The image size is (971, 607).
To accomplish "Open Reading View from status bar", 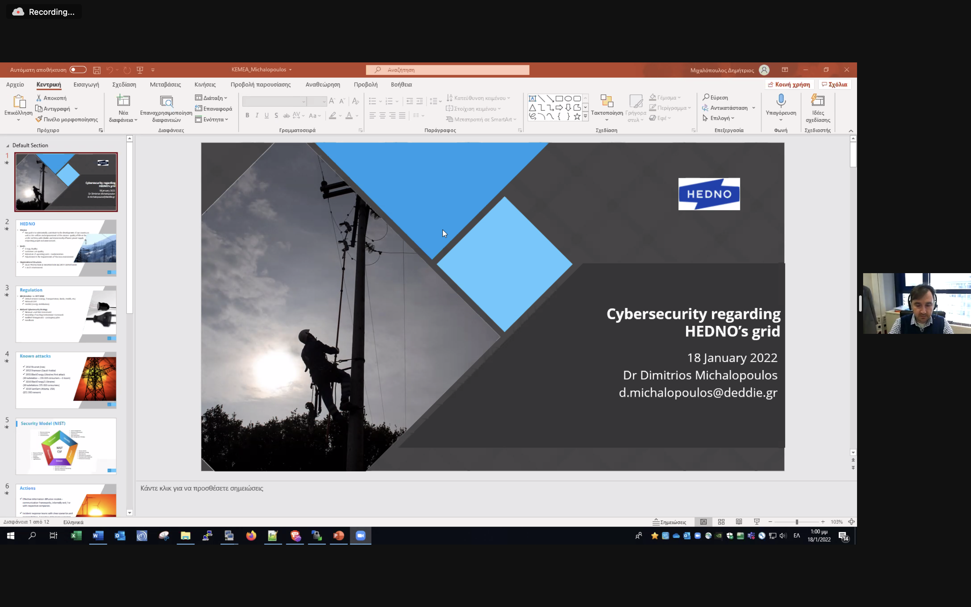I will [739, 522].
